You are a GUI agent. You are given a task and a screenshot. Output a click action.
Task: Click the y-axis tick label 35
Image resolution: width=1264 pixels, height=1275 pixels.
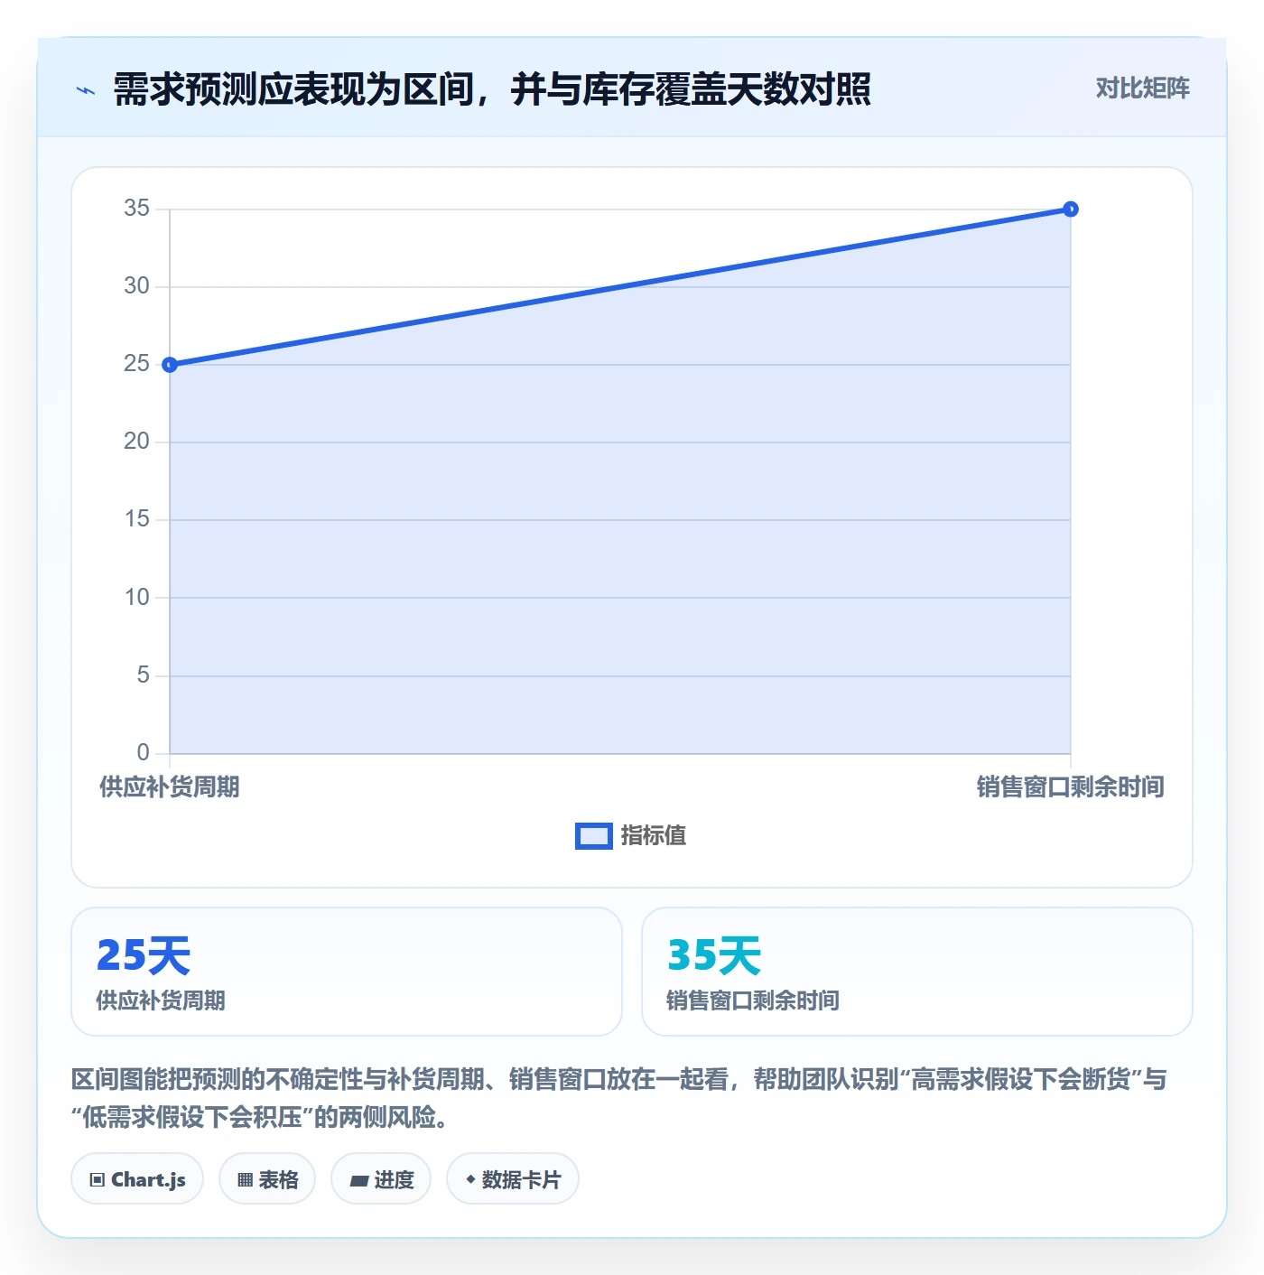coord(136,209)
